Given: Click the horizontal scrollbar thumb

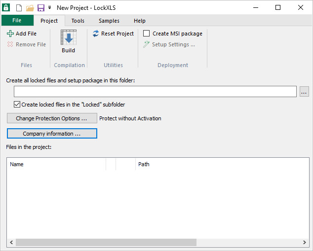Looking at the screenshot, I should [106, 243].
